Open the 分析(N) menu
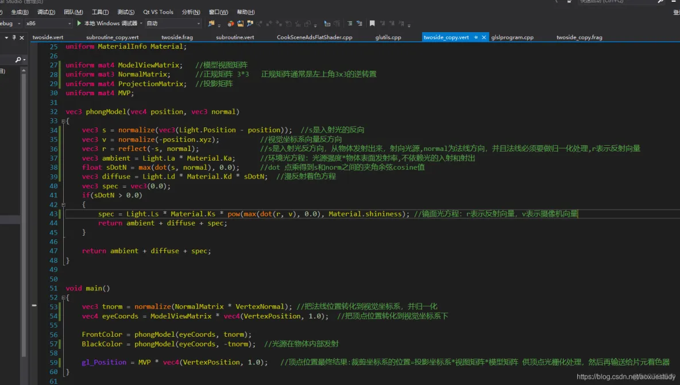Screen dimensions: 680x385 (191, 12)
